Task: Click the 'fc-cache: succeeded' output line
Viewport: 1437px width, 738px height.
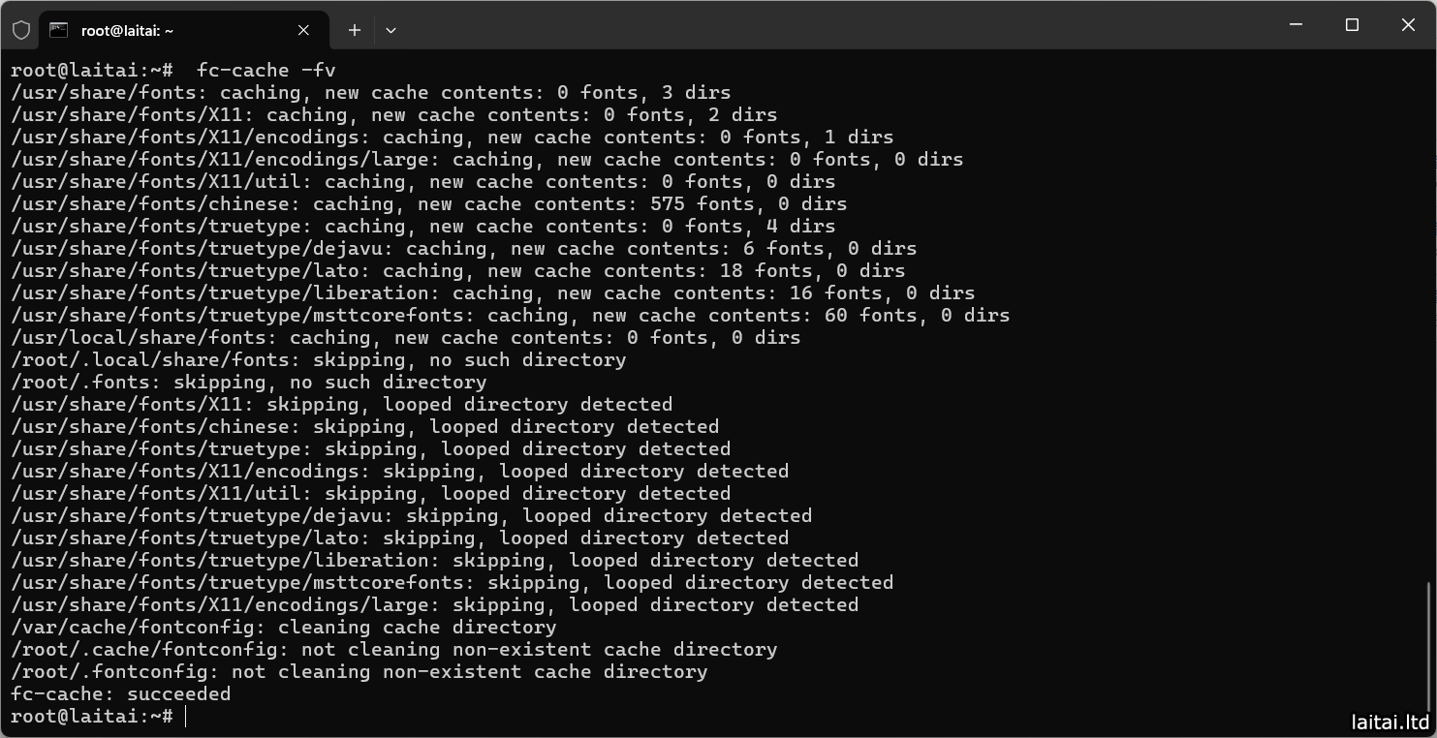Action: pos(121,694)
